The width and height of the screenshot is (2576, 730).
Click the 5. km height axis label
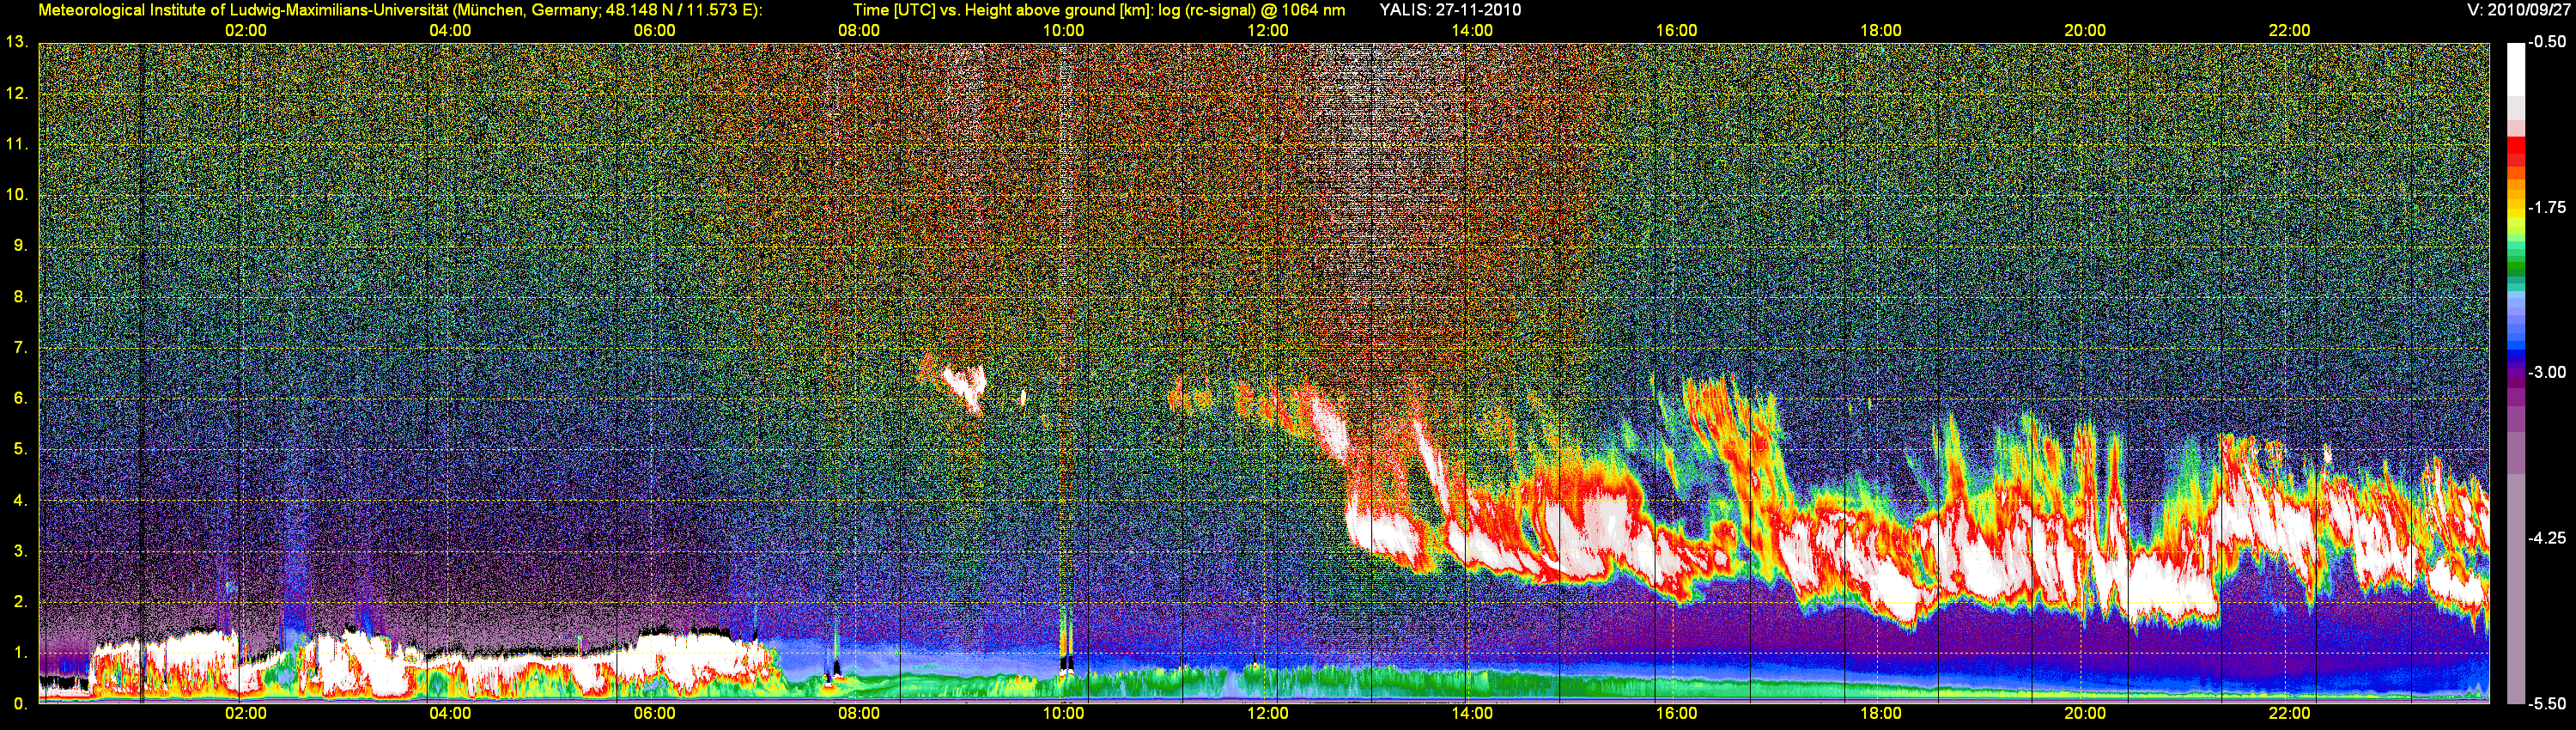click(x=21, y=449)
